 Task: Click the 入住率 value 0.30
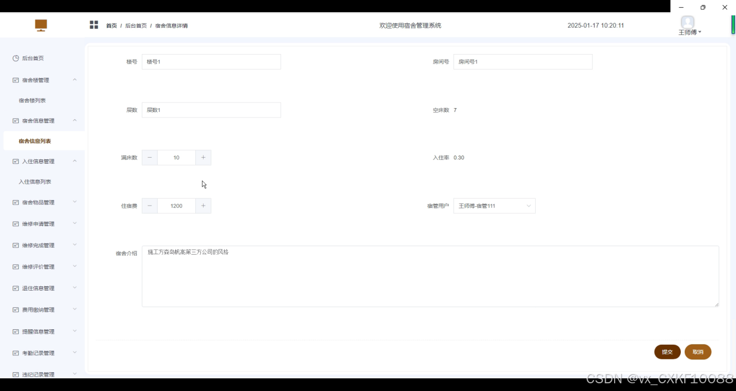click(x=459, y=158)
